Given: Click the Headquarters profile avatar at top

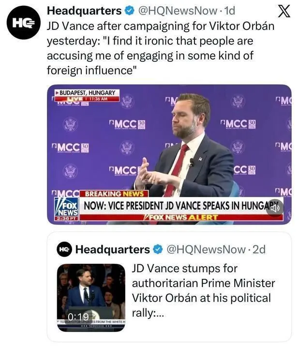Looking at the screenshot, I should coord(23,23).
